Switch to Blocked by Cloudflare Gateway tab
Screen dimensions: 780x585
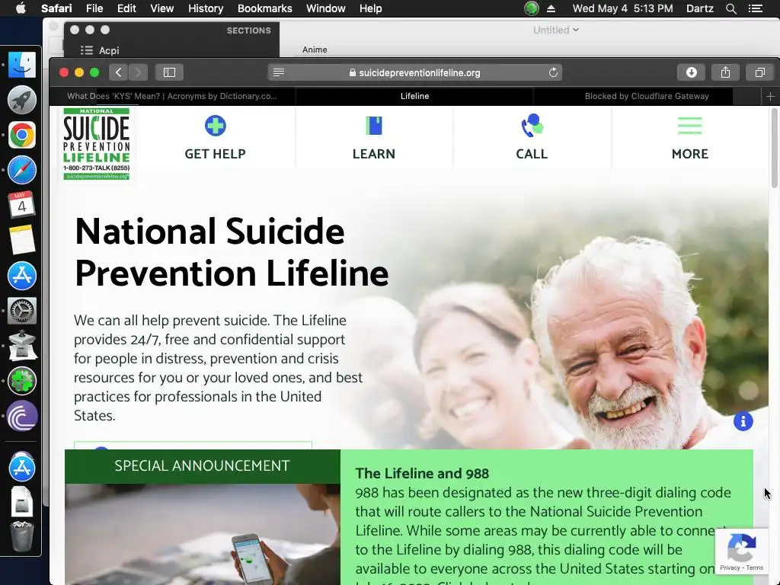click(647, 96)
